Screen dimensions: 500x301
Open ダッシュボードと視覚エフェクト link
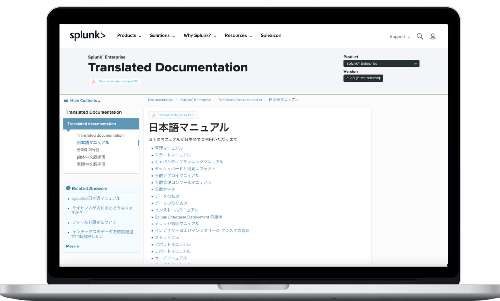(x=185, y=169)
